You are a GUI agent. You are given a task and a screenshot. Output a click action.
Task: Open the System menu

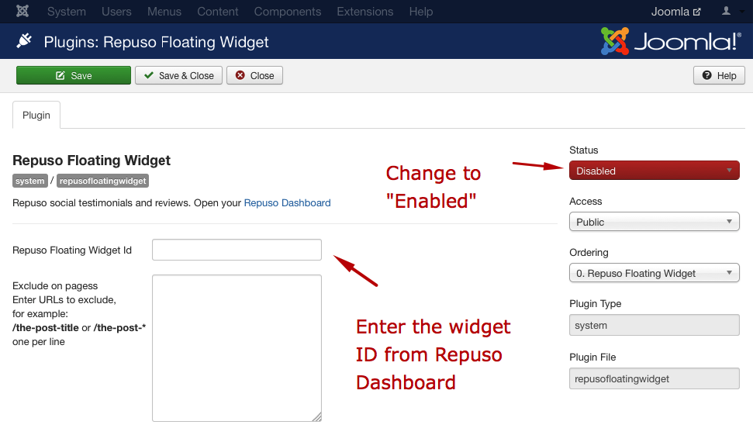pyautogui.click(x=67, y=12)
